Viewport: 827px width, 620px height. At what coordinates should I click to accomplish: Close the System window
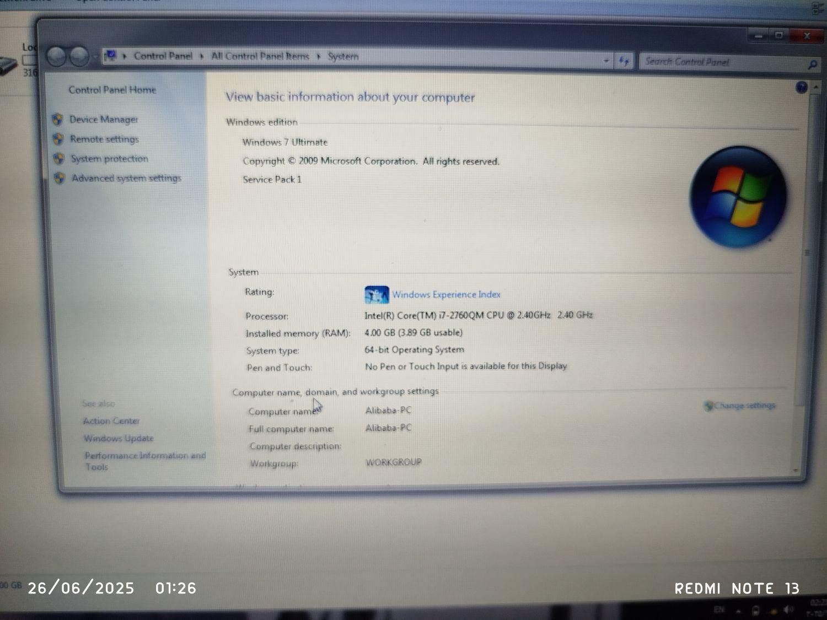point(806,36)
